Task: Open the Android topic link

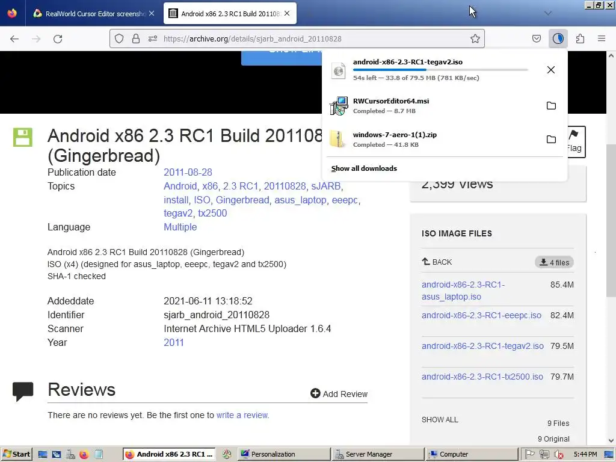Action: pos(180,186)
